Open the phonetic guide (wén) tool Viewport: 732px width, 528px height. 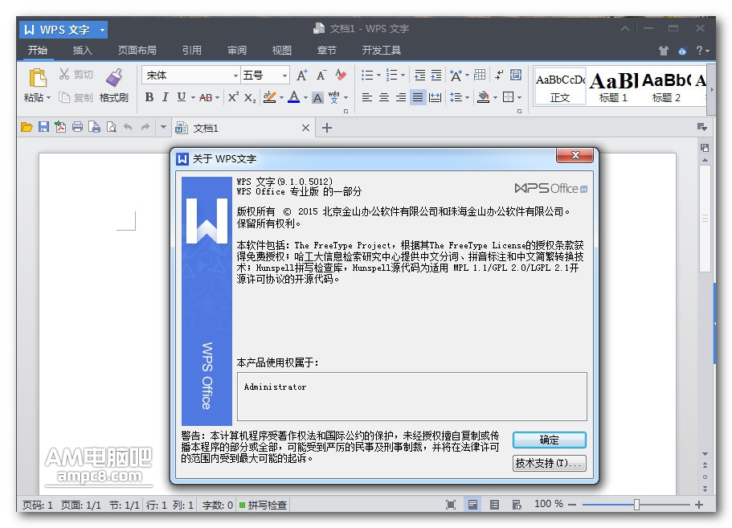click(x=334, y=97)
